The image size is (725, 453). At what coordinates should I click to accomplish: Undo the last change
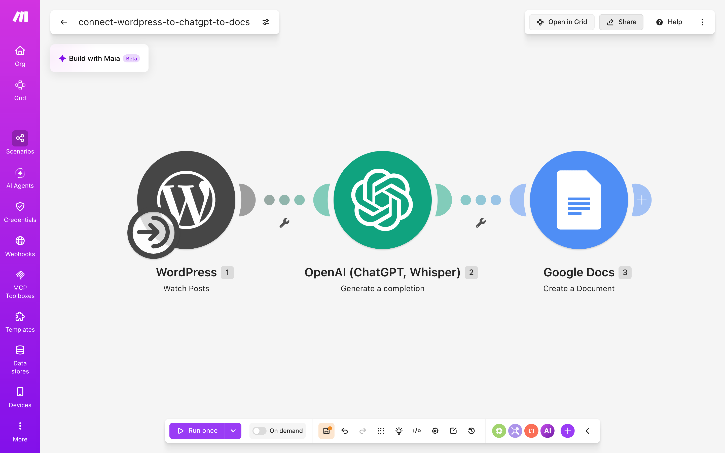(345, 431)
